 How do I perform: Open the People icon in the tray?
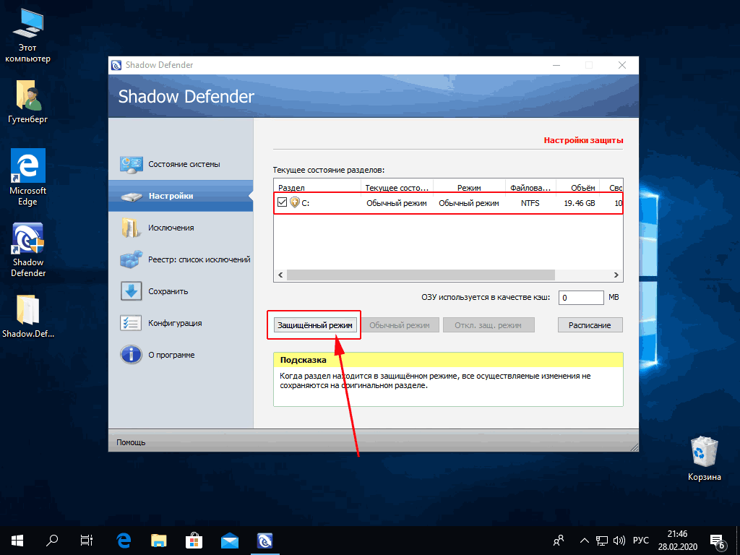click(559, 541)
